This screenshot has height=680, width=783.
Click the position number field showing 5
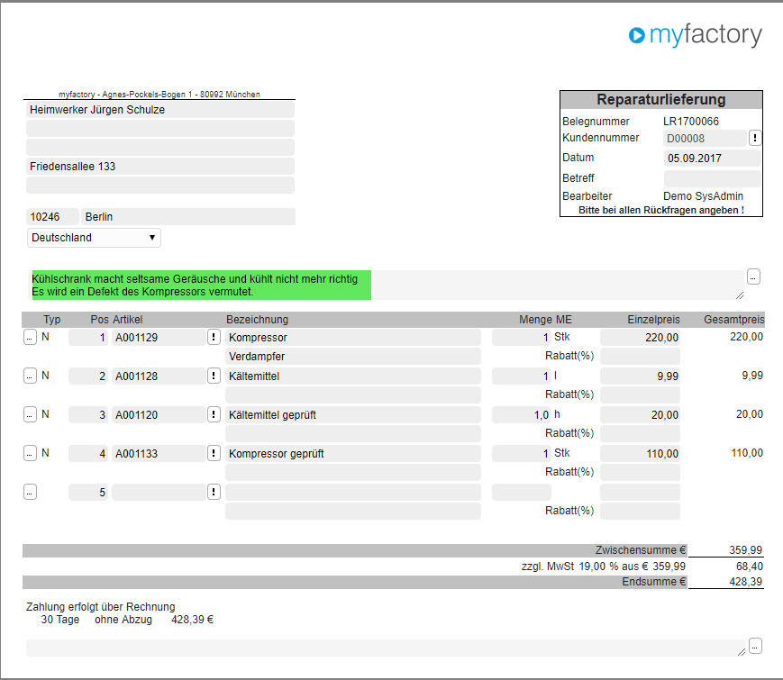(88, 493)
